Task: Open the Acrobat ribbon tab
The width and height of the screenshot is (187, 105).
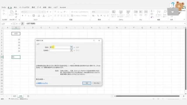Action: coord(63,7)
